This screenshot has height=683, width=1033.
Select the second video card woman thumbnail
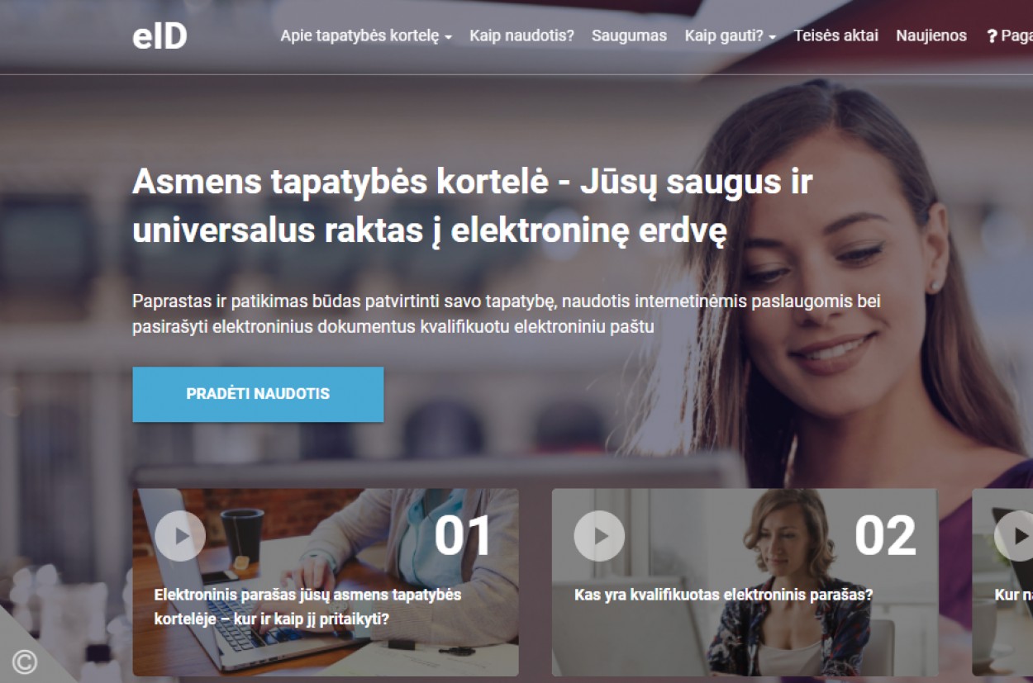click(x=745, y=582)
